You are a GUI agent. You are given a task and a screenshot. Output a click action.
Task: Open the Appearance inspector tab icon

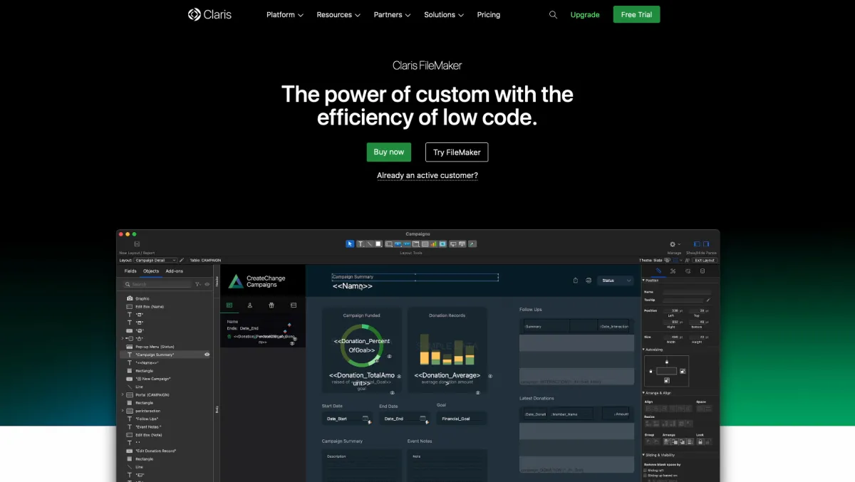click(x=688, y=271)
